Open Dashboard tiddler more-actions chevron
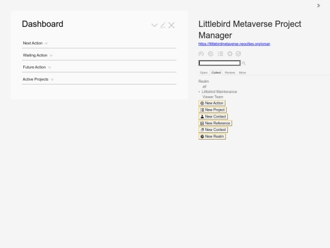The width and height of the screenshot is (330, 248). pyautogui.click(x=154, y=25)
